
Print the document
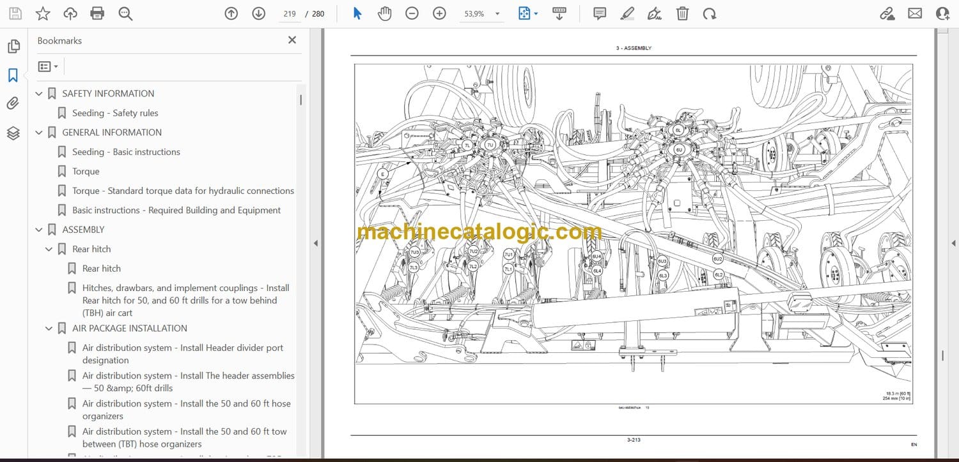coord(97,13)
